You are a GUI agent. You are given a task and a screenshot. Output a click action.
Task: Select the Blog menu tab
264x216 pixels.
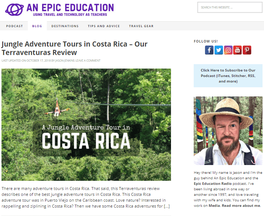click(37, 26)
